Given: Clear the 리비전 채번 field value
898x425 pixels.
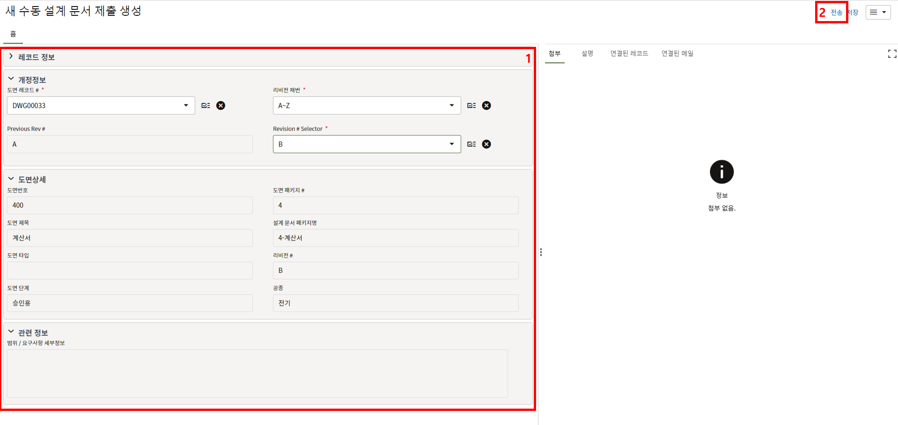Looking at the screenshot, I should pos(486,106).
